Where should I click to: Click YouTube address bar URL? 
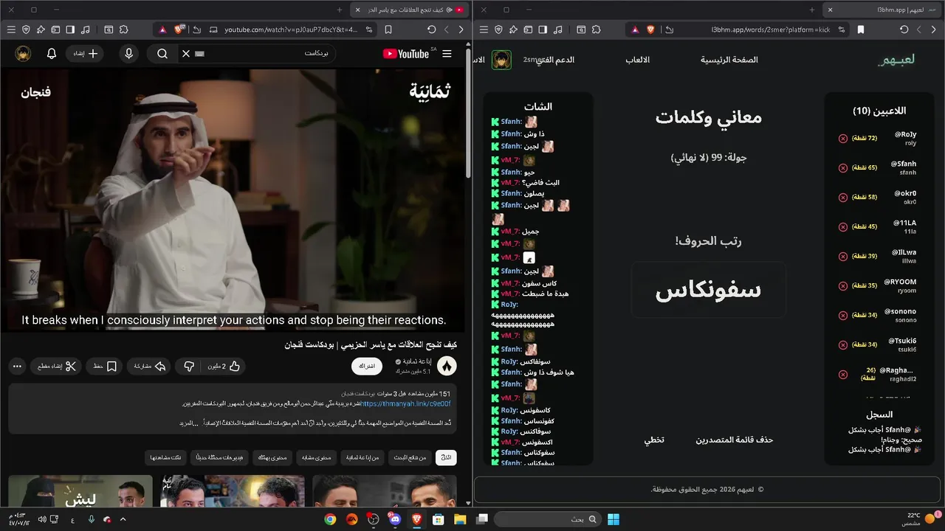pos(291,29)
